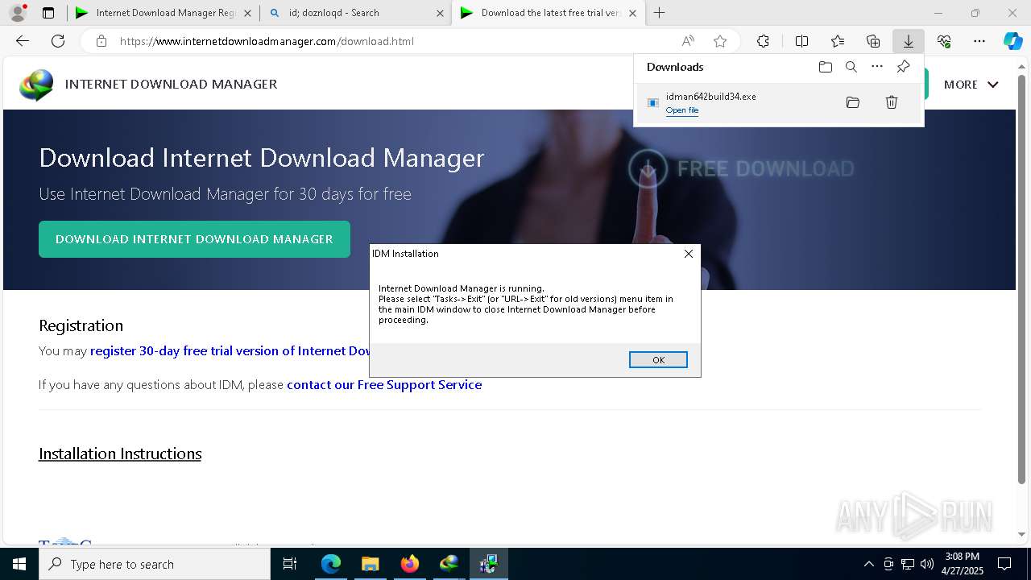
Task: Open Read Aloud icon in address bar
Action: coord(688,41)
